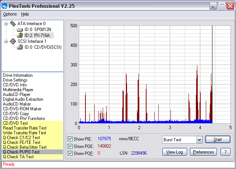This screenshot has height=169, width=236.
Task: Open CD/DVD Info
Action: pyautogui.click(x=15, y=85)
